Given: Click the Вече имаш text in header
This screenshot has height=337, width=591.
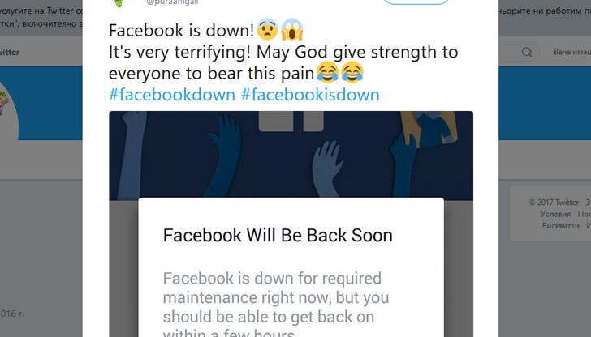Looking at the screenshot, I should [x=572, y=52].
